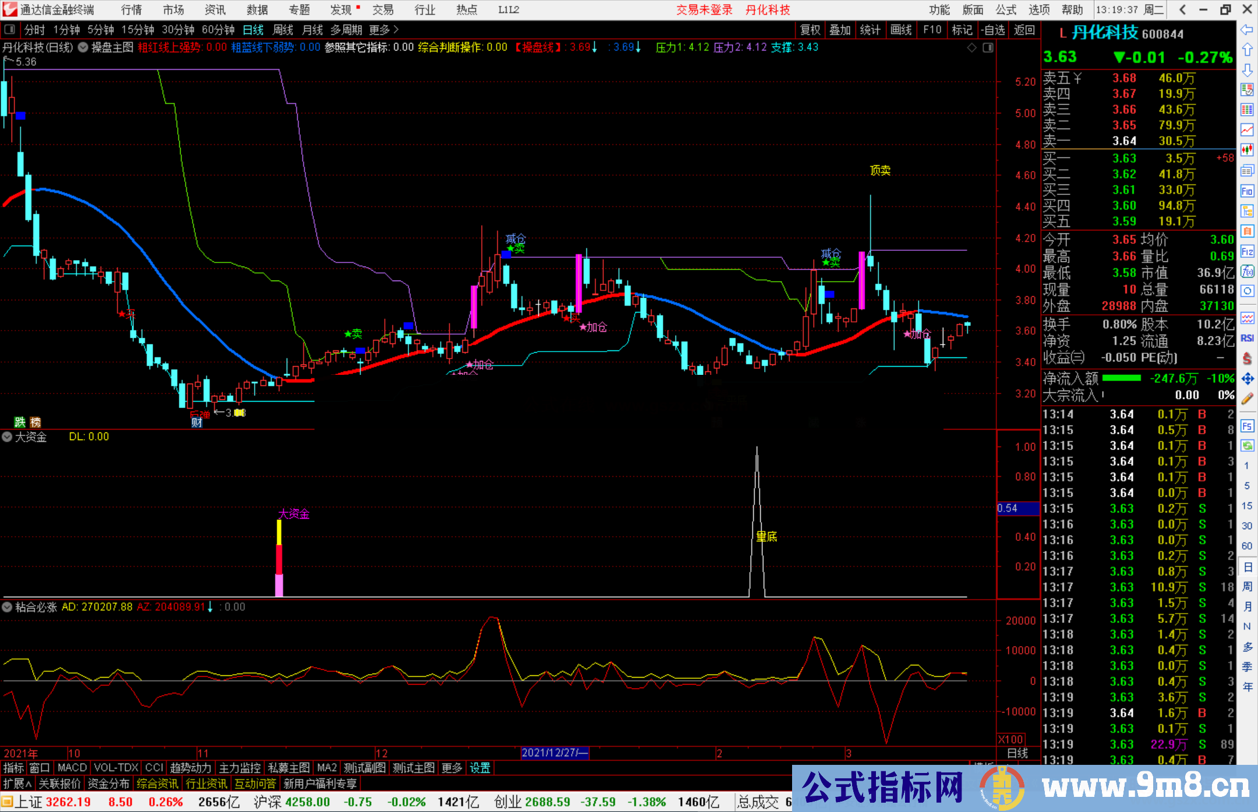
Task: Click the four-way move arrows icon
Action: click(1247, 379)
